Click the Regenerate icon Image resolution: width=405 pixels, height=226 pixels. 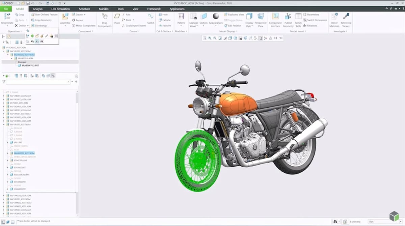click(x=7, y=17)
